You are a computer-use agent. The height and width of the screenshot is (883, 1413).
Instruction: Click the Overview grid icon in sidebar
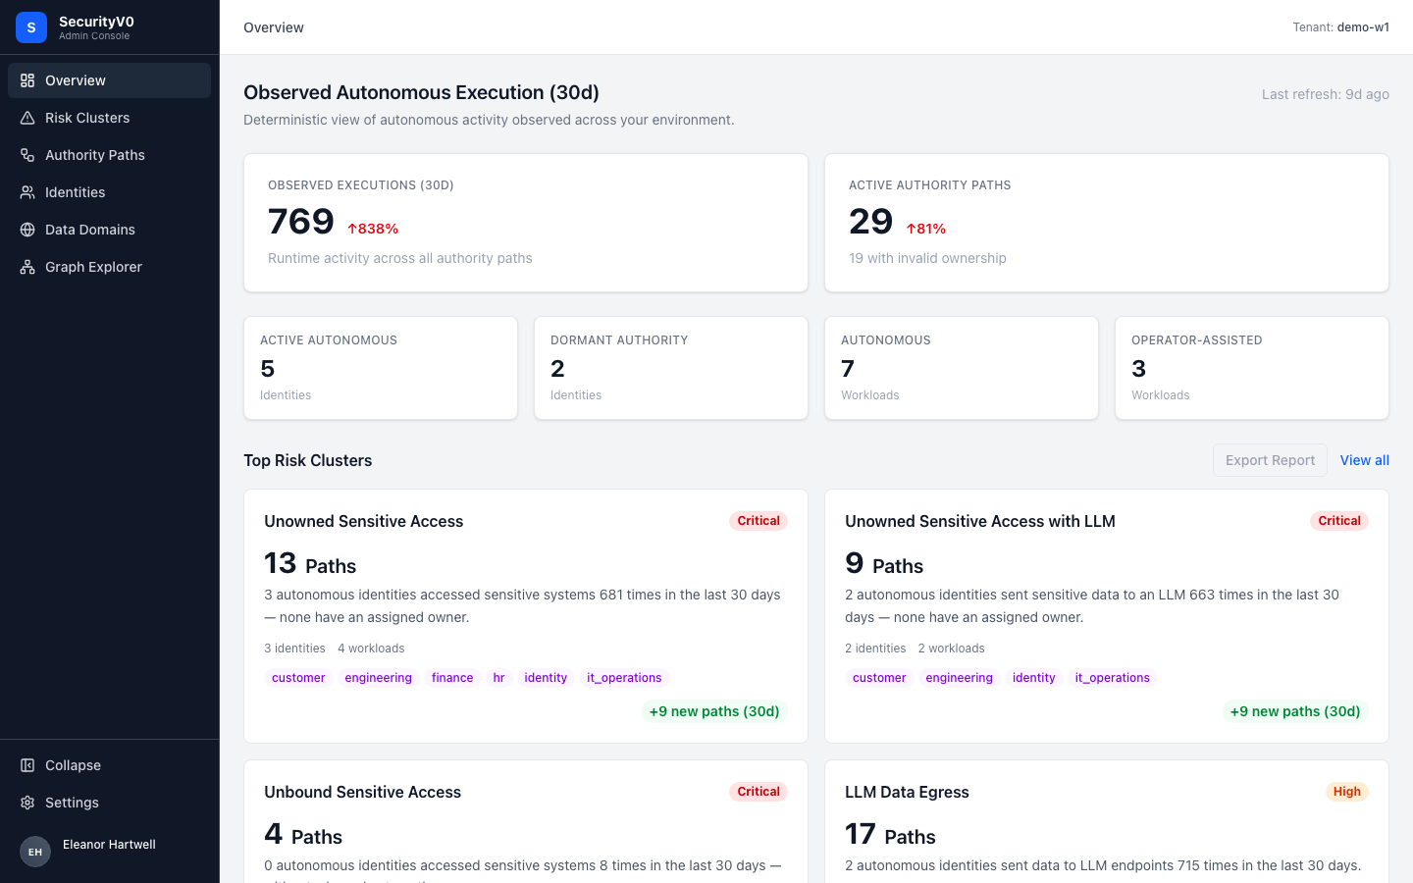click(27, 80)
